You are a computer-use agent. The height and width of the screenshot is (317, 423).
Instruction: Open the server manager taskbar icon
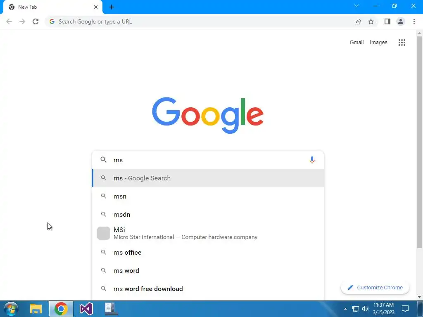[x=110, y=309]
